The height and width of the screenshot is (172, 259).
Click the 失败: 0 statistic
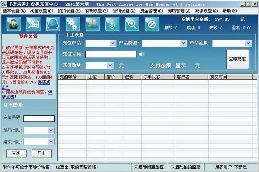216,28
